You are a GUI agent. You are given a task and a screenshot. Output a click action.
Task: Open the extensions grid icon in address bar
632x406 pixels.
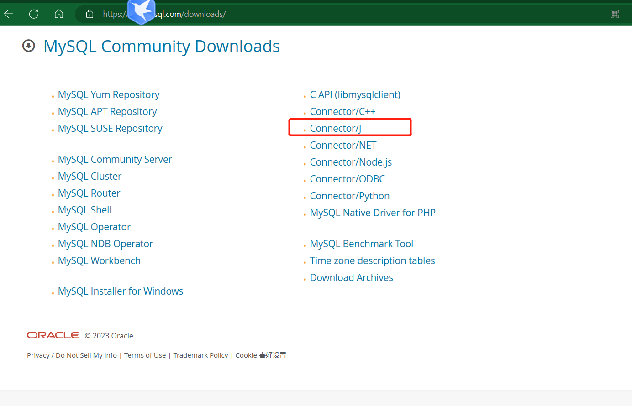(x=615, y=14)
